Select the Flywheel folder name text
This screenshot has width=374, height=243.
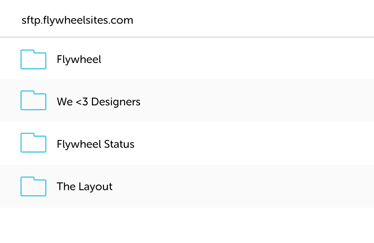79,59
